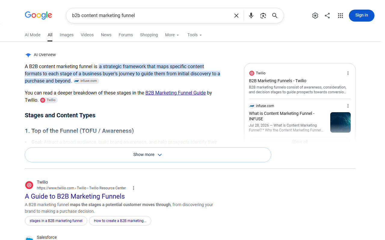
Task: Open A Guide to B2B Marketing Funnels
Action: pyautogui.click(x=75, y=196)
